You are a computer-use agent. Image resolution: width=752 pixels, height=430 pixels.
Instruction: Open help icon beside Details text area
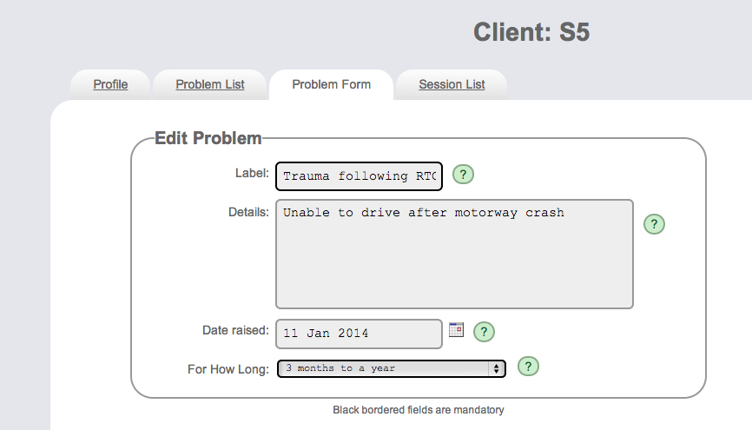pyautogui.click(x=654, y=224)
